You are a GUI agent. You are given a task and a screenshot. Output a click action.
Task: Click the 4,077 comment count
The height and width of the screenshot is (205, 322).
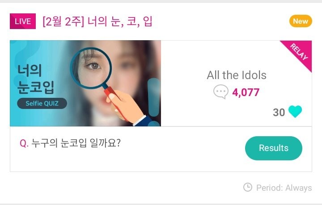(x=246, y=92)
